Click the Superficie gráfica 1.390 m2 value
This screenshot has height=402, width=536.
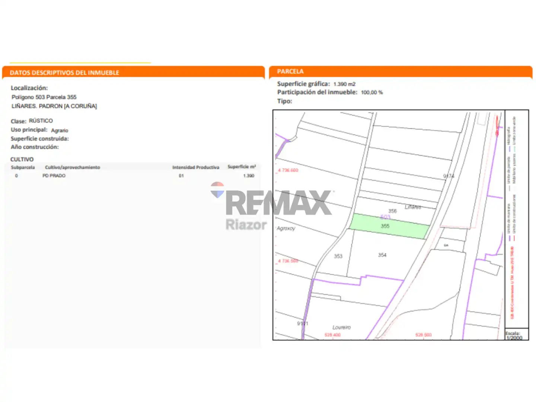[344, 84]
